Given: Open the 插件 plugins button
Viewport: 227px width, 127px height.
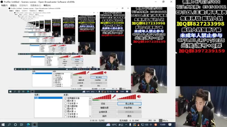Looking at the screenshot, I should click(104, 116).
